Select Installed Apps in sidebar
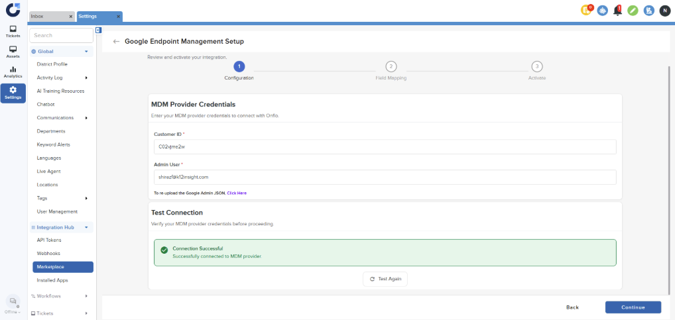This screenshot has height=320, width=675. 52,280
